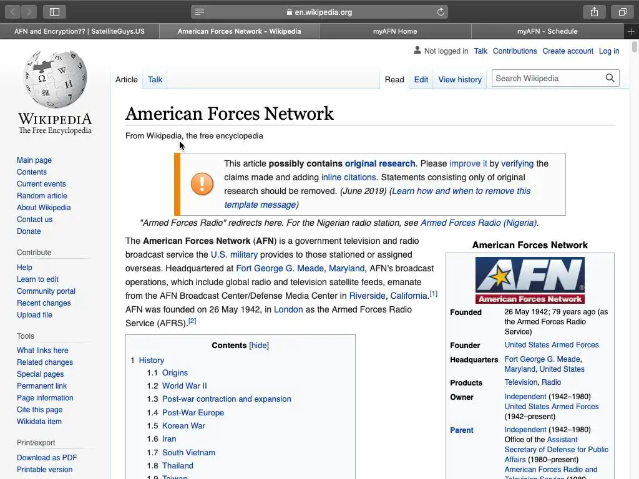639x479 pixels.
Task: Open Printable version link
Action: pos(44,469)
